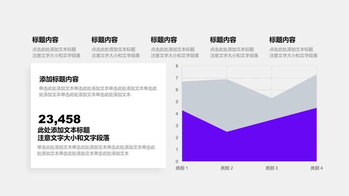Select the y-axis value 0

[x=177, y=161]
